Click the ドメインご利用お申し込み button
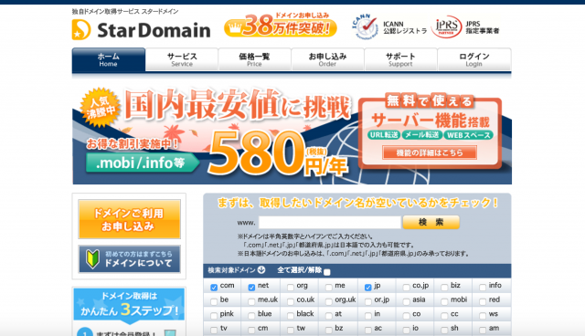The height and width of the screenshot is (336, 585). [x=129, y=219]
